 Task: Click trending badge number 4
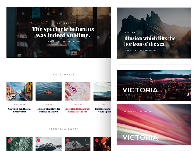(x=97, y=140)
